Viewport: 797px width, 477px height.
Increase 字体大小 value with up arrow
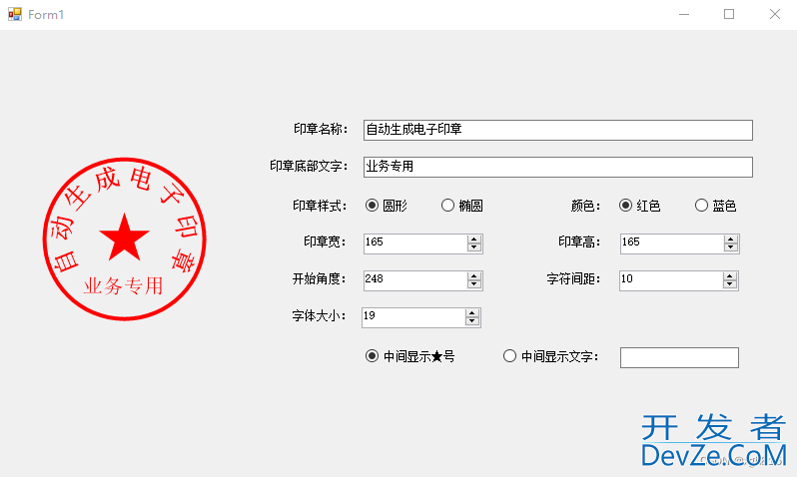coord(472,314)
